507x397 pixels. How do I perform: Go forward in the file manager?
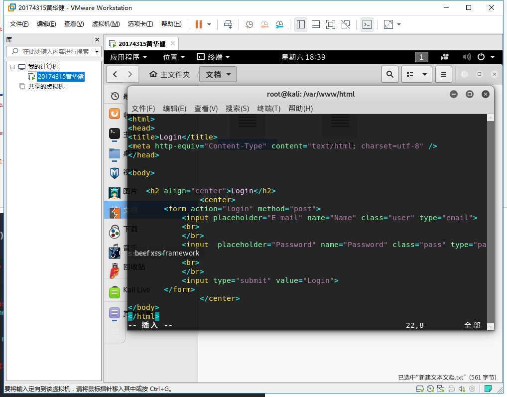tap(130, 74)
